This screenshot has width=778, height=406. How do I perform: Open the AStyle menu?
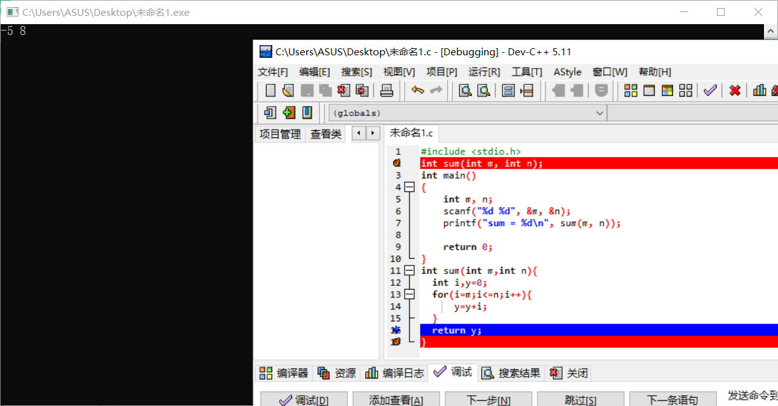[x=567, y=72]
